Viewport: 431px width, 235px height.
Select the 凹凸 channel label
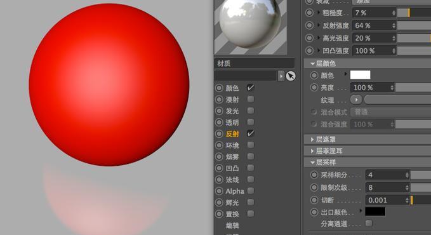click(x=232, y=168)
